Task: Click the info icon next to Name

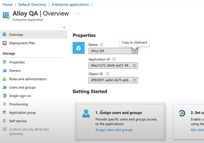Action: (x=102, y=45)
